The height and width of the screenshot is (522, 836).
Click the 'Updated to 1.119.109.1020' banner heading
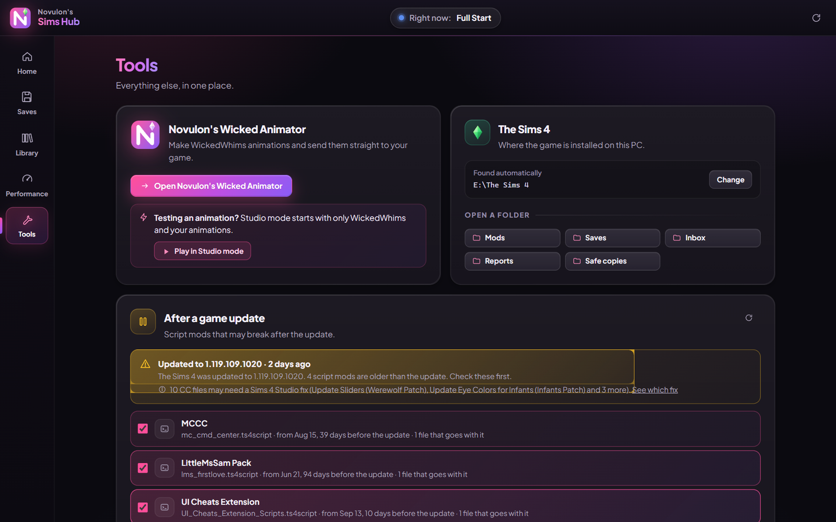coord(234,364)
